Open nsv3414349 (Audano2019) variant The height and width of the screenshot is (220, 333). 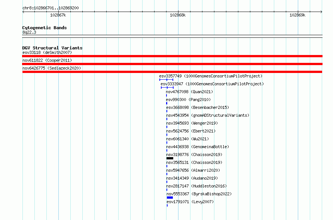[x=192, y=178]
